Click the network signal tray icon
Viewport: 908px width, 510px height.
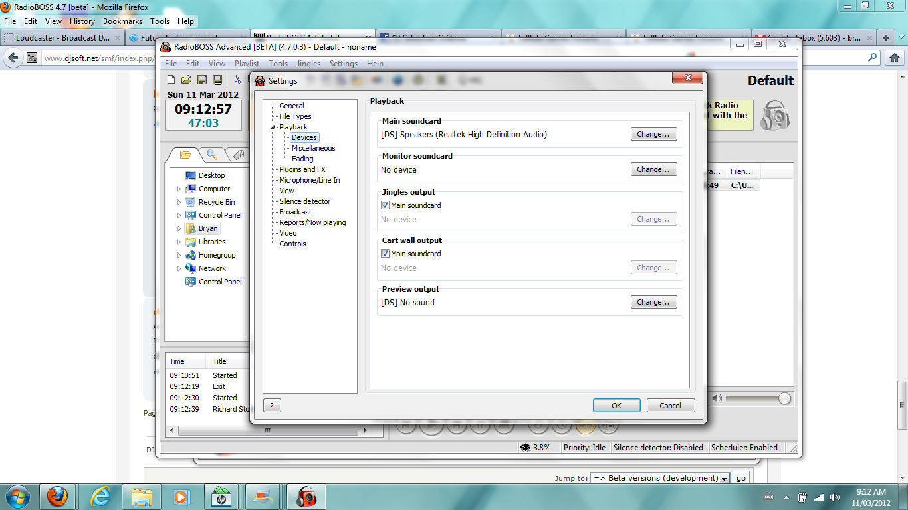[x=819, y=497]
